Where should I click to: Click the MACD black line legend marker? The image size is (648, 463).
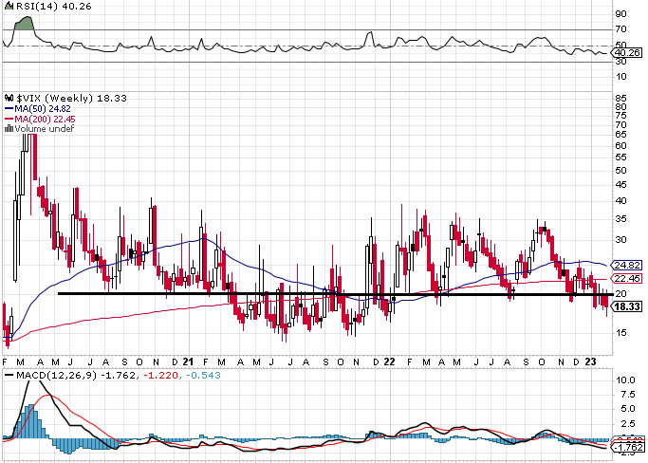(x=9, y=376)
